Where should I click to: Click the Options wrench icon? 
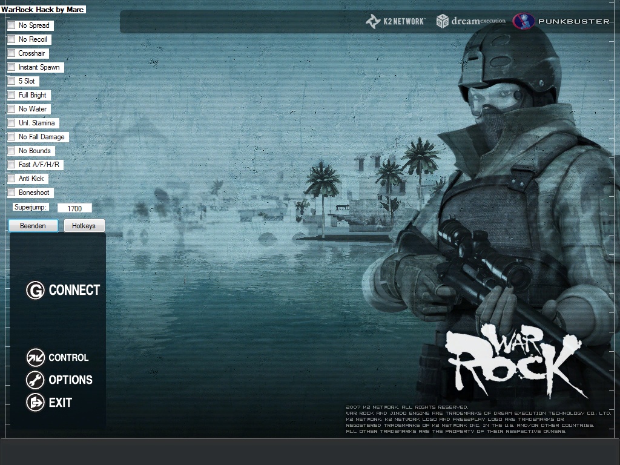point(35,380)
